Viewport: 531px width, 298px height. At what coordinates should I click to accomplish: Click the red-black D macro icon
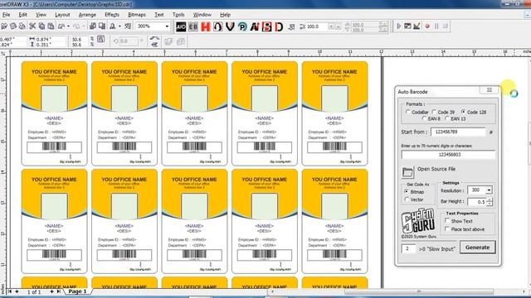279,26
